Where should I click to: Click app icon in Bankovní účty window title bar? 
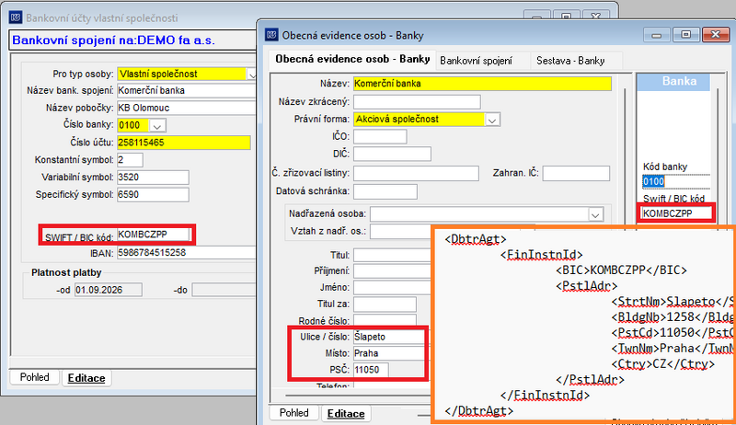click(x=16, y=17)
